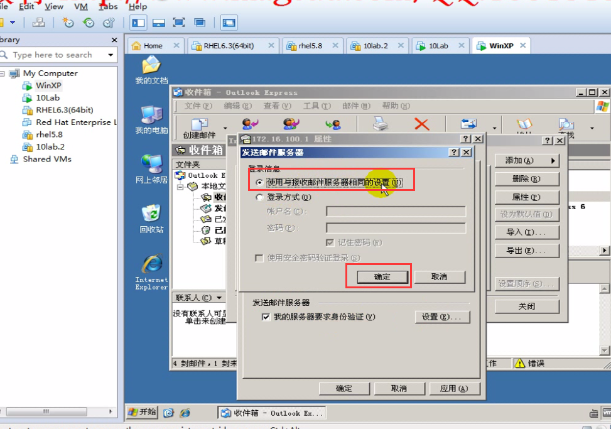Image resolution: width=611 pixels, height=429 pixels.
Task: Click 创建邮件 in Outlook Express toolbar
Action: tap(200, 128)
